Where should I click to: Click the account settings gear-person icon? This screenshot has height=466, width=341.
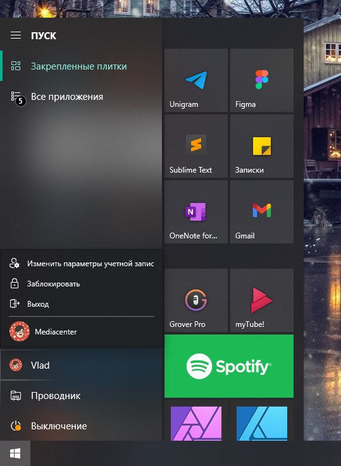pyautogui.click(x=15, y=263)
